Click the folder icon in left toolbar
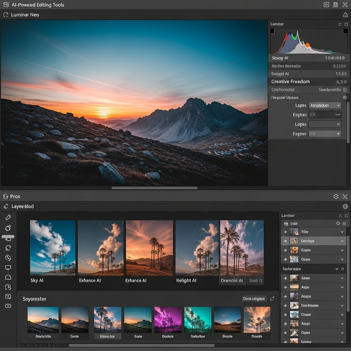Screen dimensions: 351x351 [8, 277]
